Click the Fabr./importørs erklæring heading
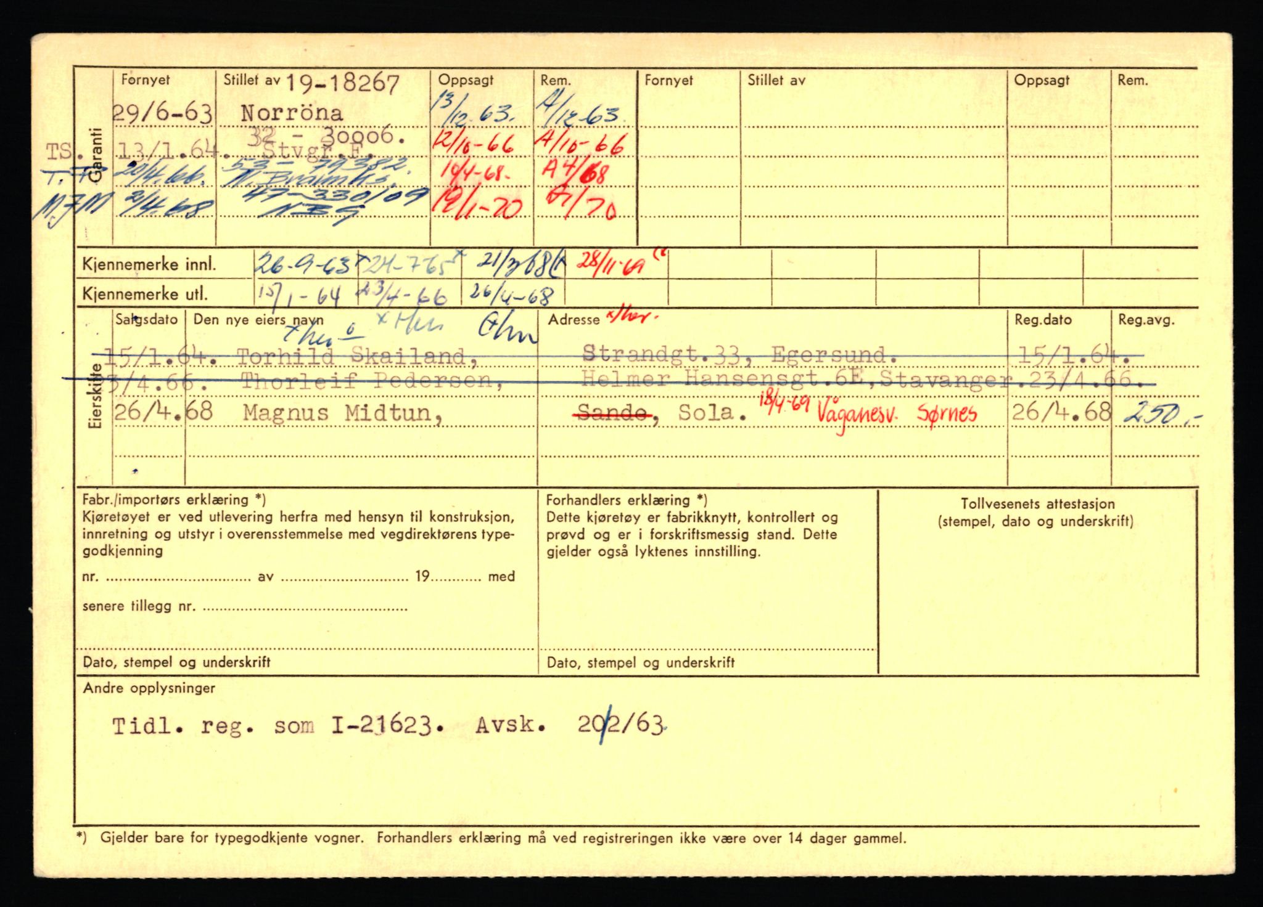The image size is (1263, 907). pos(175,500)
